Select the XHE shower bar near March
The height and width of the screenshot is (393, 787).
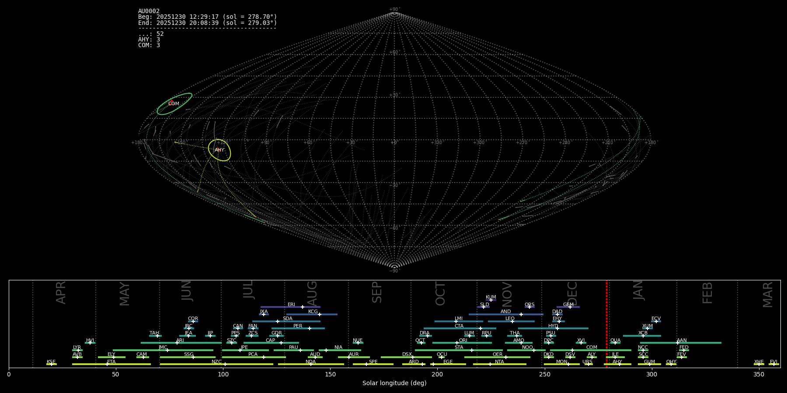[x=759, y=364]
